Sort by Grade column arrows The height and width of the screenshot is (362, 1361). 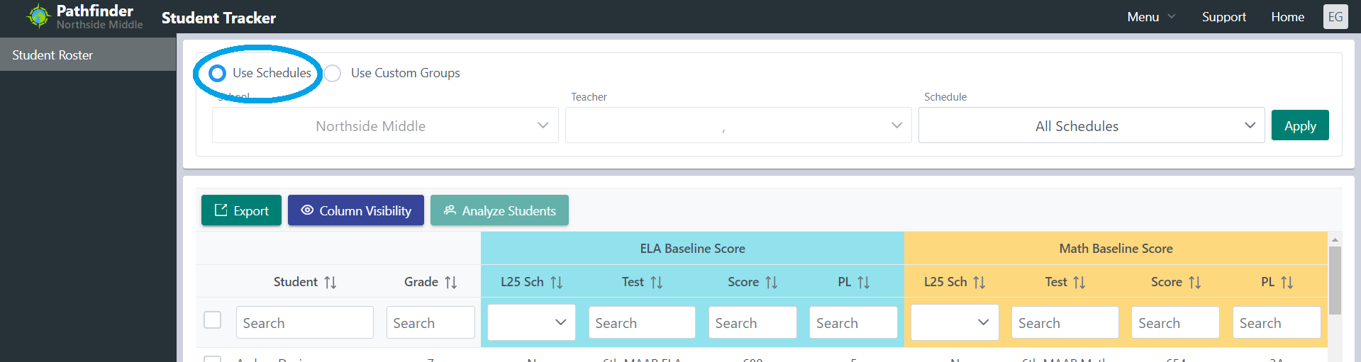[451, 283]
